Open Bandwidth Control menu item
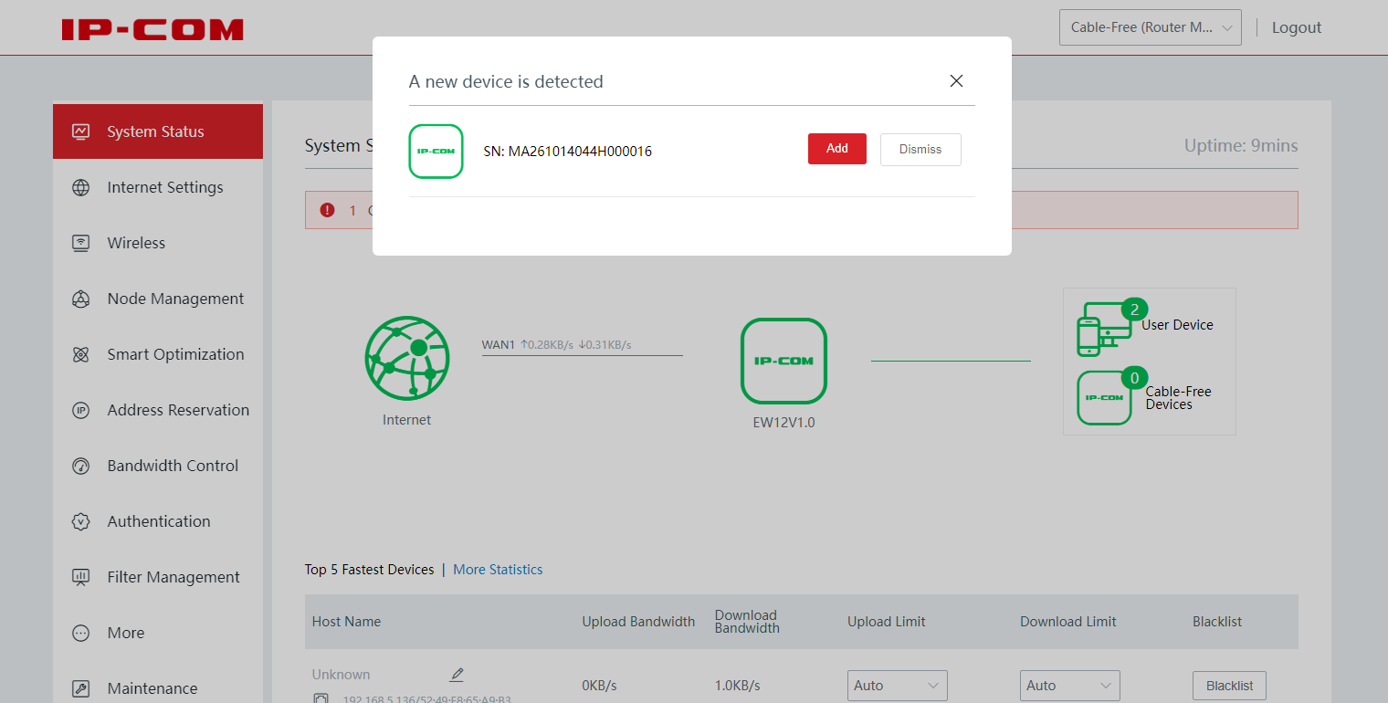The height and width of the screenshot is (703, 1388). [158, 466]
